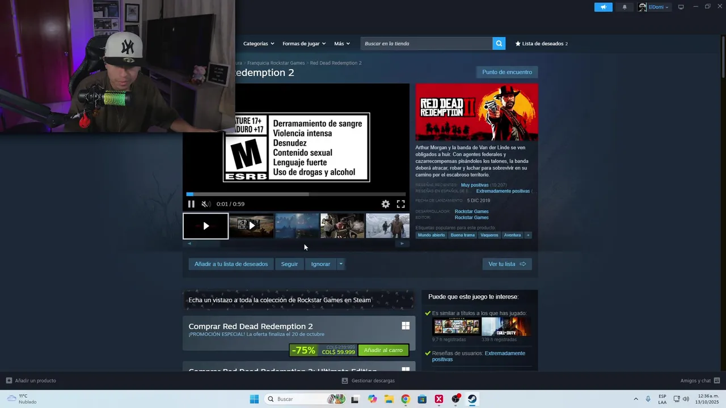Open 'Gestionar descargas'

pos(368,381)
